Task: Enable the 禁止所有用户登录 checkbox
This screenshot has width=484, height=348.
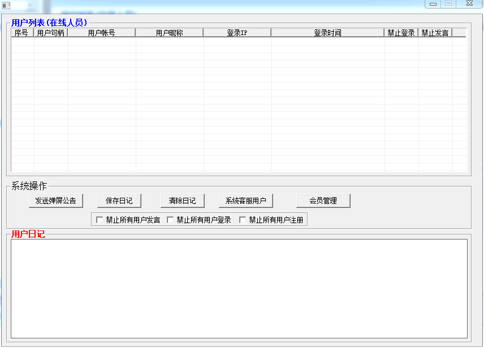Action: 171,219
